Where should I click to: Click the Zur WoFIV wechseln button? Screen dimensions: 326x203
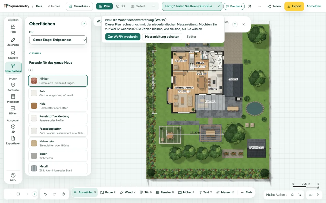(x=123, y=37)
